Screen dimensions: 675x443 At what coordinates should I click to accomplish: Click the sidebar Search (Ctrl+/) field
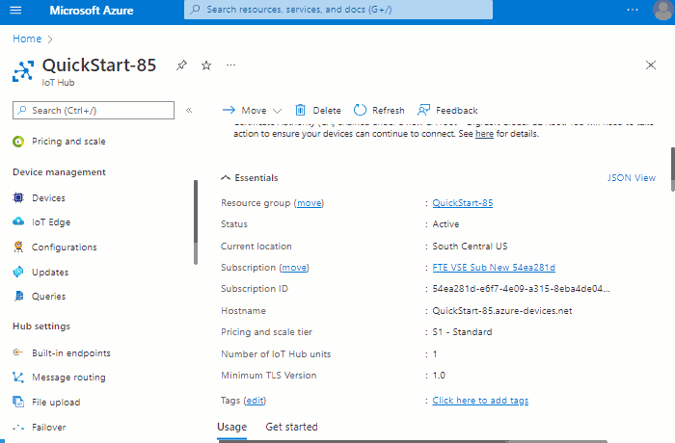tap(94, 110)
